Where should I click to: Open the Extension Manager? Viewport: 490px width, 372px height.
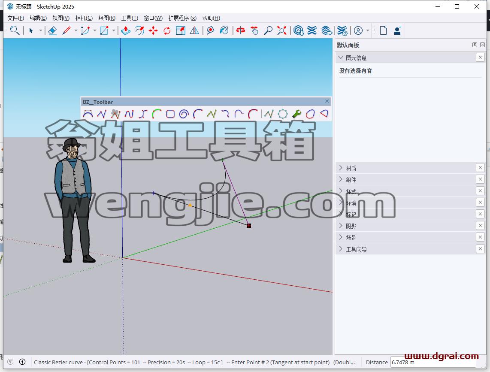(x=342, y=30)
